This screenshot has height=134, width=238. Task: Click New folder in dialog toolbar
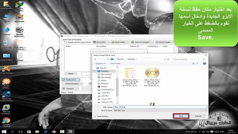pyautogui.click(x=116, y=64)
